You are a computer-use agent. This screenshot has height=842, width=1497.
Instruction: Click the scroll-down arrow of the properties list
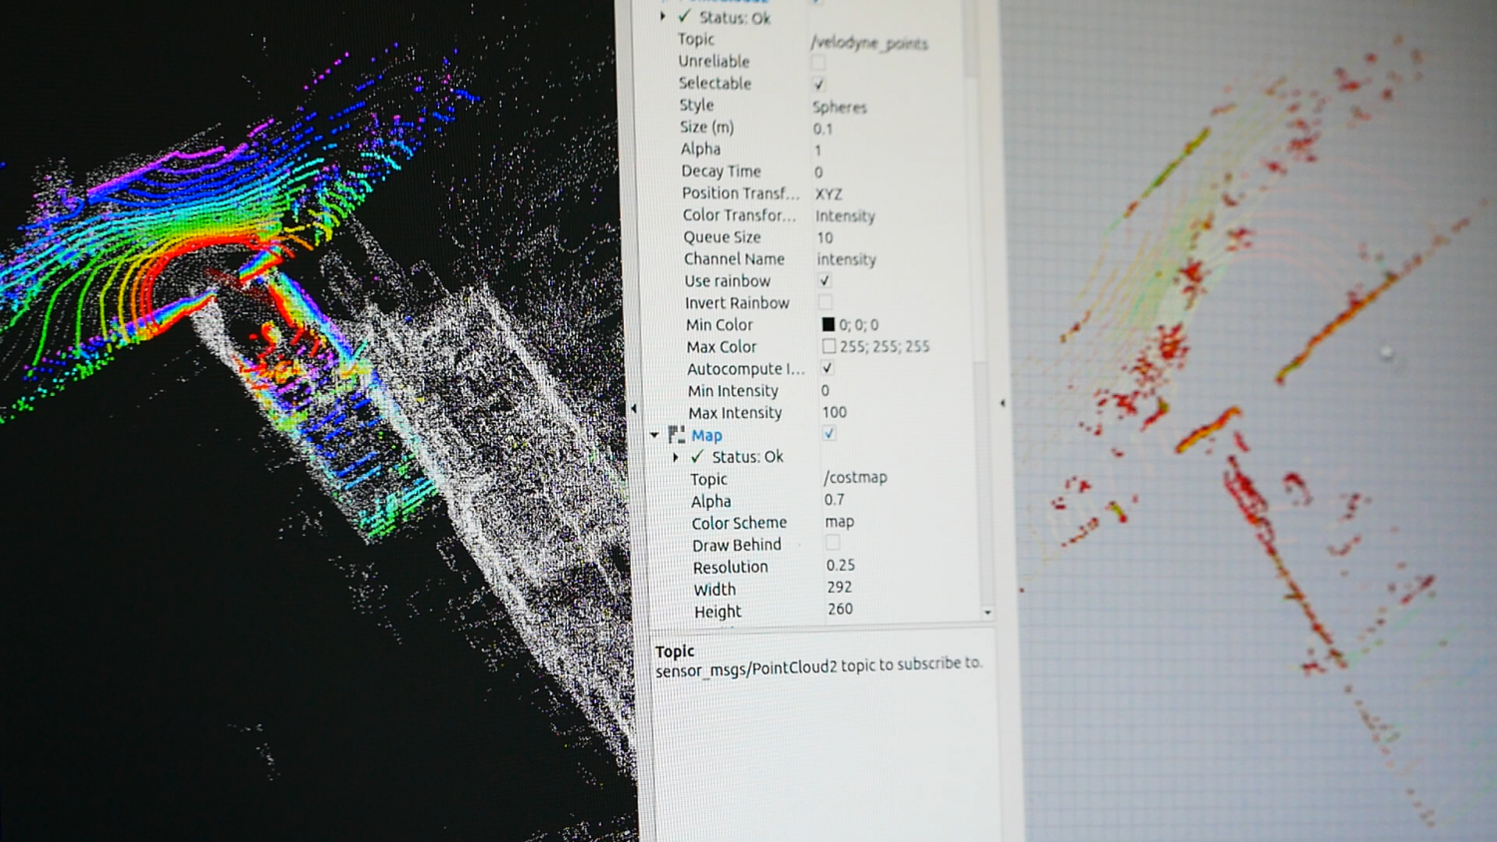pos(987,613)
